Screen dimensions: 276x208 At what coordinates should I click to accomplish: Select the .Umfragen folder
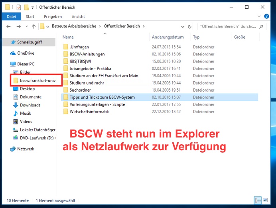tap(79, 47)
